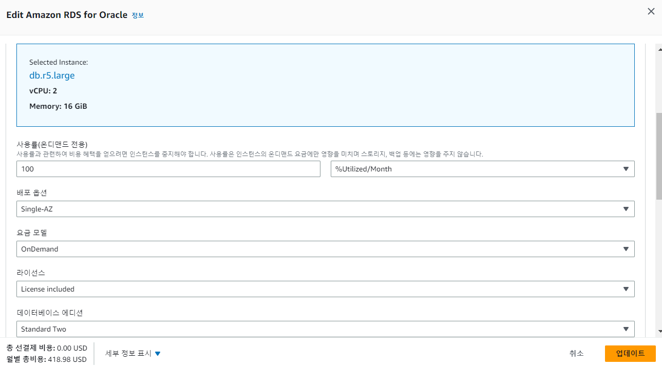Click the 라이선스 label
Screen dimensions: 662x367
[x=31, y=273]
